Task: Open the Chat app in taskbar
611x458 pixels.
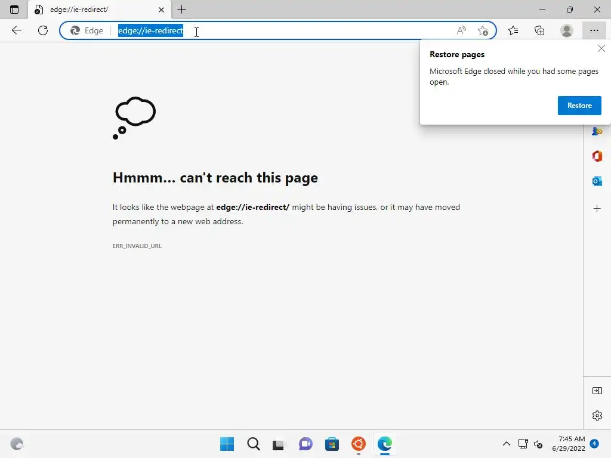Action: 305,444
